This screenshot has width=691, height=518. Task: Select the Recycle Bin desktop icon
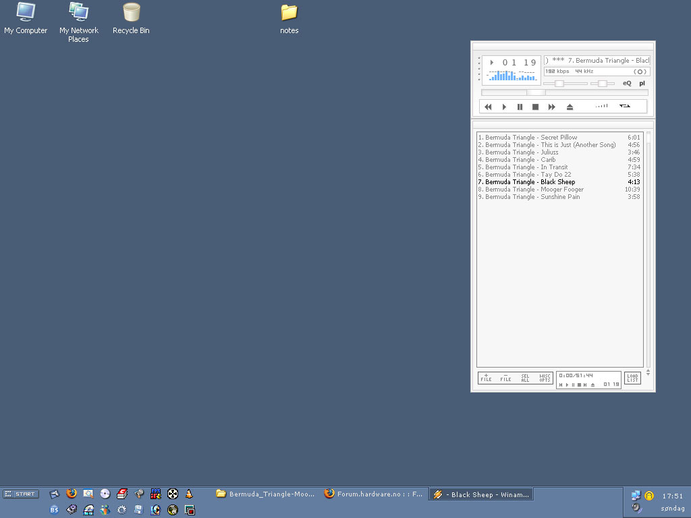pyautogui.click(x=131, y=19)
